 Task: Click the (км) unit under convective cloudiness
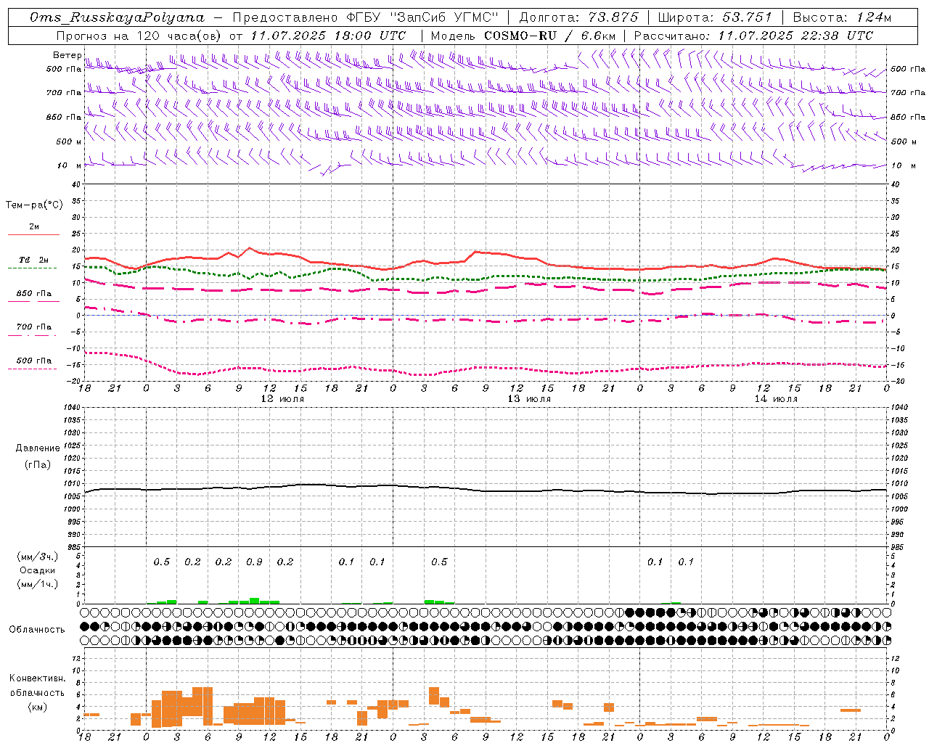[x=37, y=707]
